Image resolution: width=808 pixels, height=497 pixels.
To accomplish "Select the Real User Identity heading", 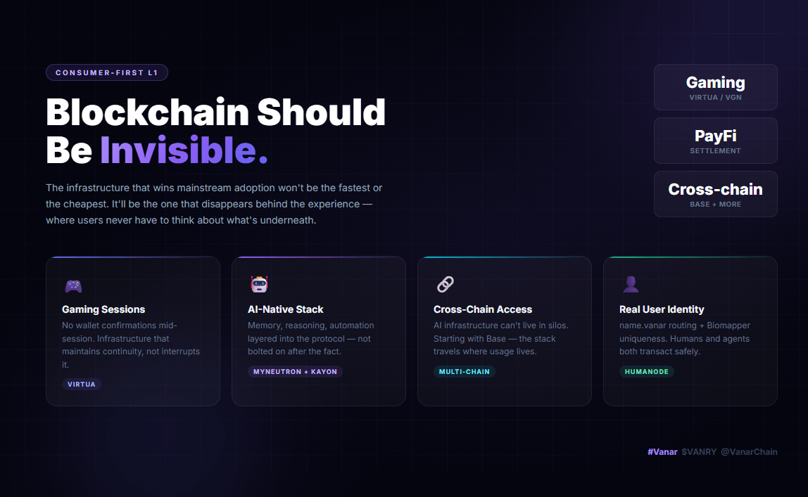I will point(662,309).
